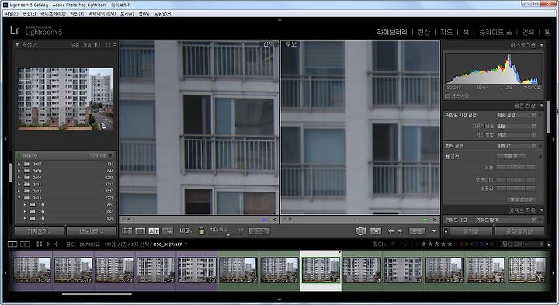Viewport: 559px width, 305px height.
Task: Toggle the Link Focus lock icon
Action: pos(201,231)
